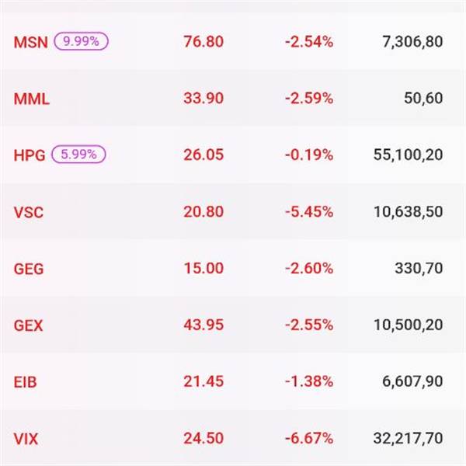Click MSN change -2.54%
Screen dimensions: 466x466
click(x=308, y=41)
